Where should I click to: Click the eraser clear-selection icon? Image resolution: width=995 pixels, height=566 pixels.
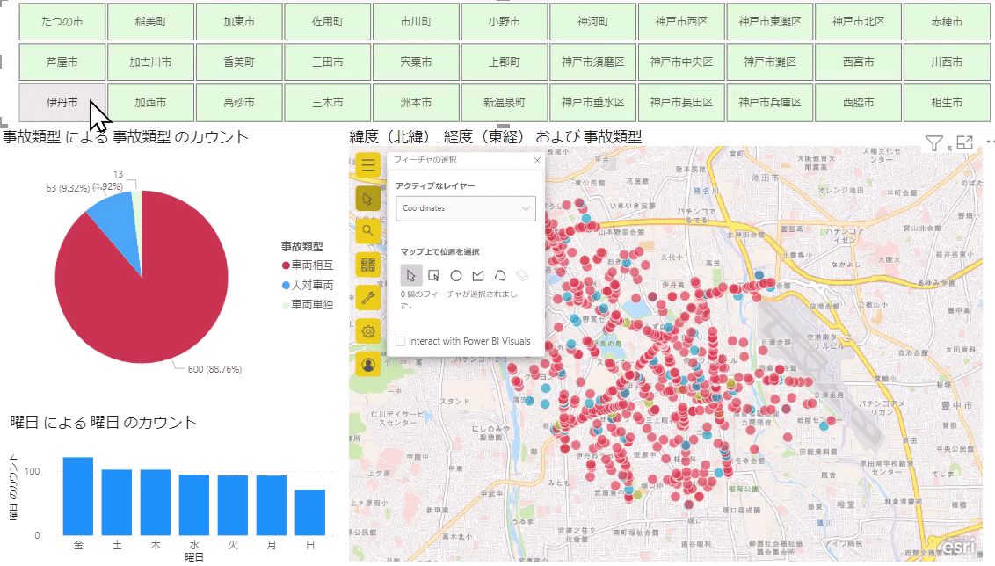coord(522,275)
